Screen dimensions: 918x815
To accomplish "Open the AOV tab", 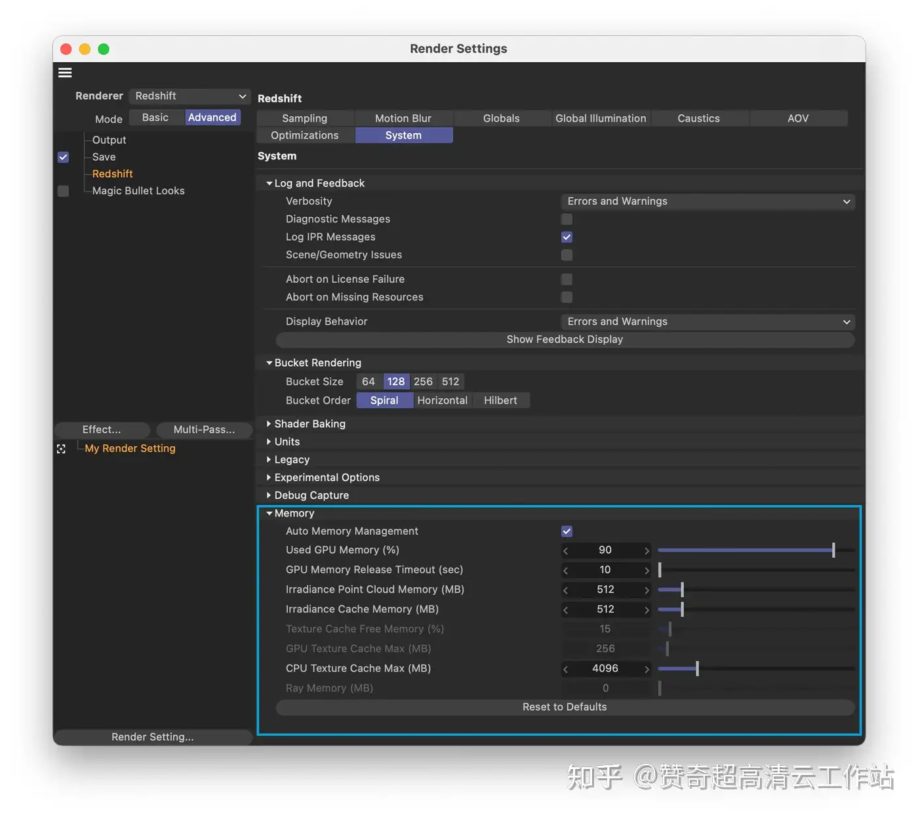I will click(798, 118).
